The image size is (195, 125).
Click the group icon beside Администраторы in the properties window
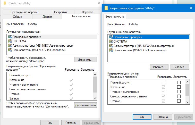tap(10, 46)
